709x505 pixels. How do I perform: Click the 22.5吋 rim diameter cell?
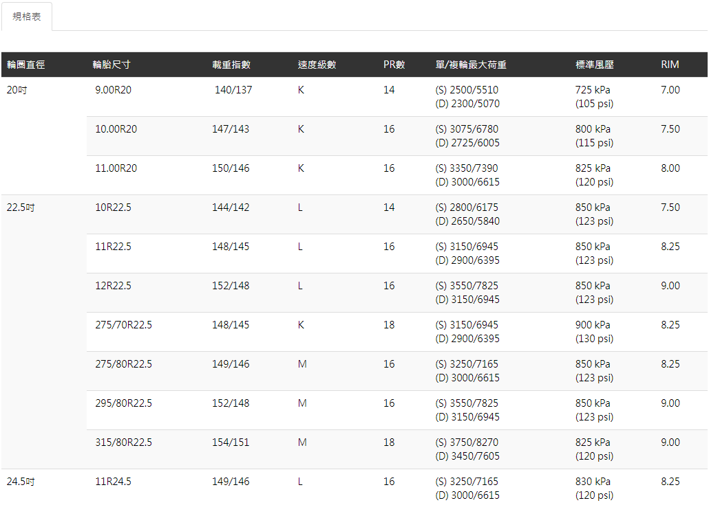click(x=21, y=207)
